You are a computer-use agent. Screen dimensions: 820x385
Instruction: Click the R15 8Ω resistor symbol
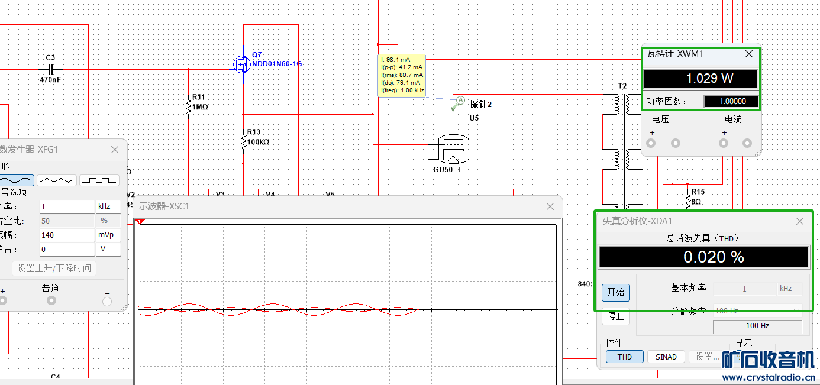click(x=687, y=201)
